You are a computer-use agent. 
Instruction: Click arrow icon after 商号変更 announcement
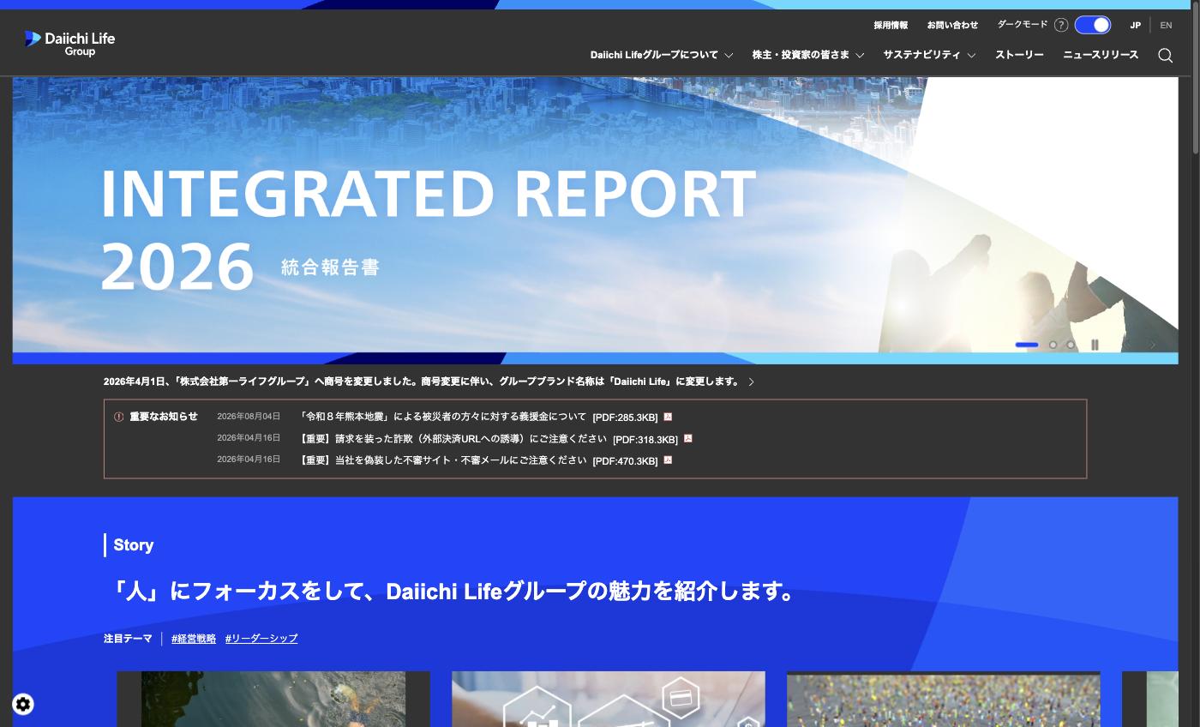[752, 382]
